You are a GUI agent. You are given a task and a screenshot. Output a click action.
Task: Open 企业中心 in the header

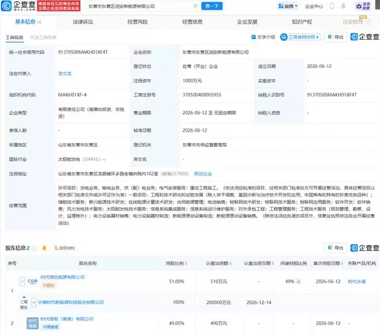(314, 6)
